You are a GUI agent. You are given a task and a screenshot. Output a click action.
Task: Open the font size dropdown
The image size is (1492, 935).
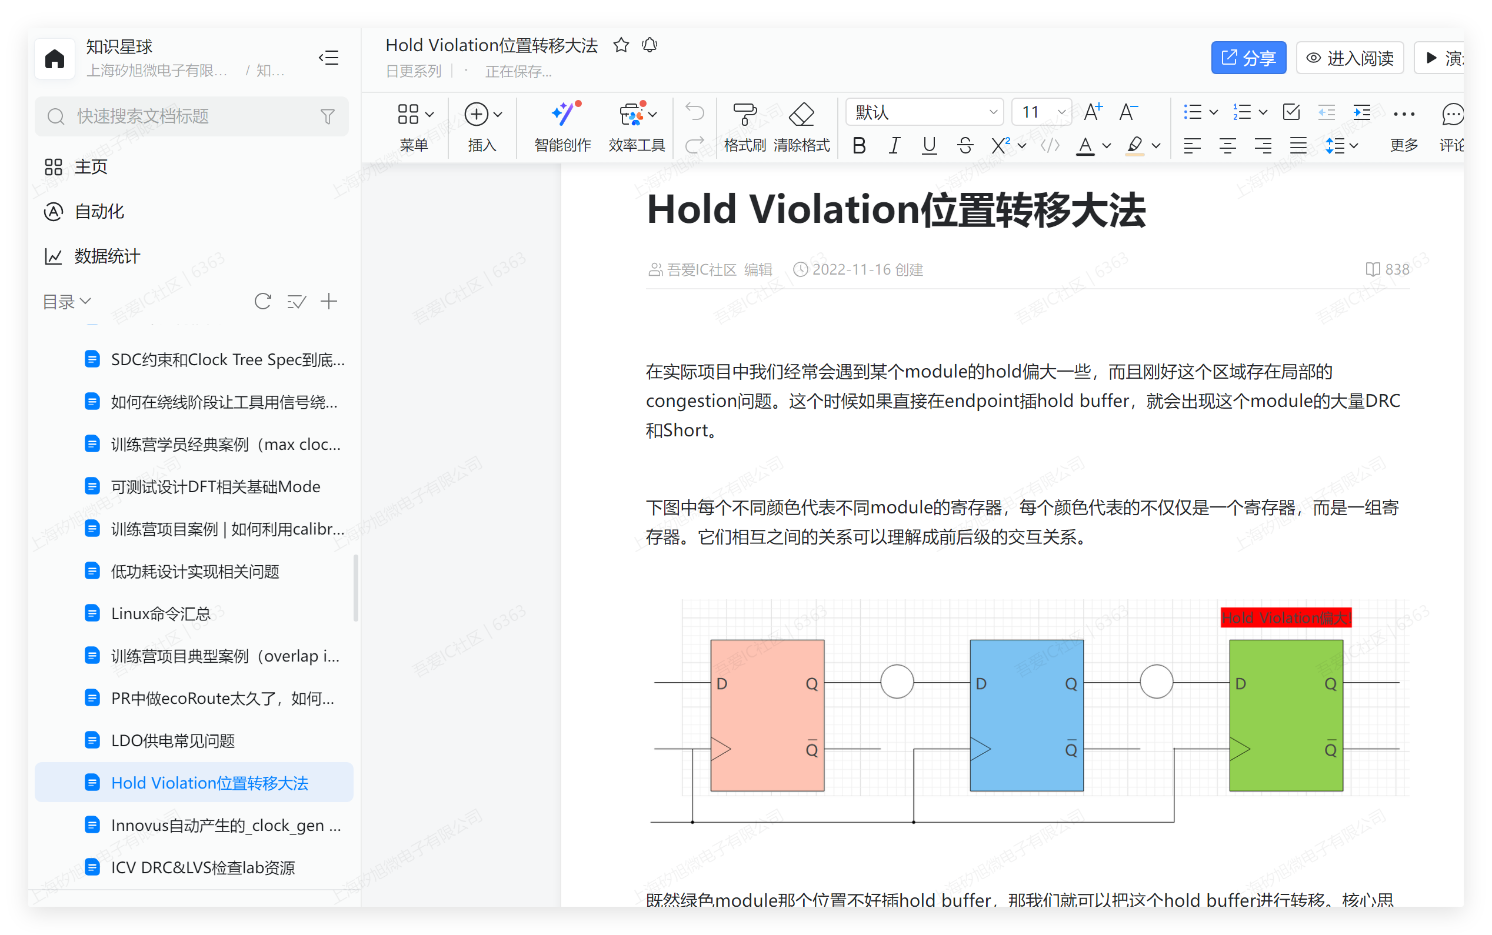tap(1042, 112)
